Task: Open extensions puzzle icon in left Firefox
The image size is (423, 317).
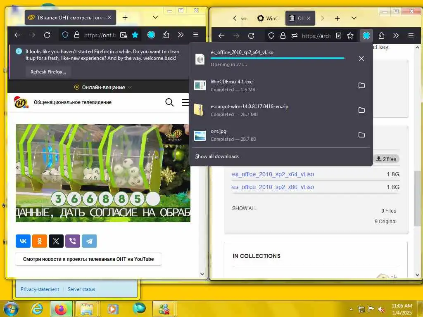Action: coord(166,35)
